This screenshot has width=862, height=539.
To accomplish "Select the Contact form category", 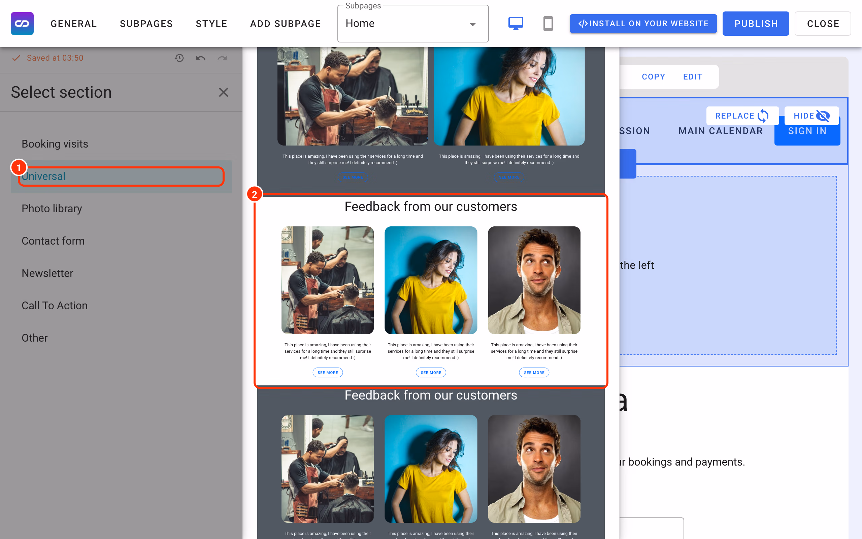I will tap(121, 241).
